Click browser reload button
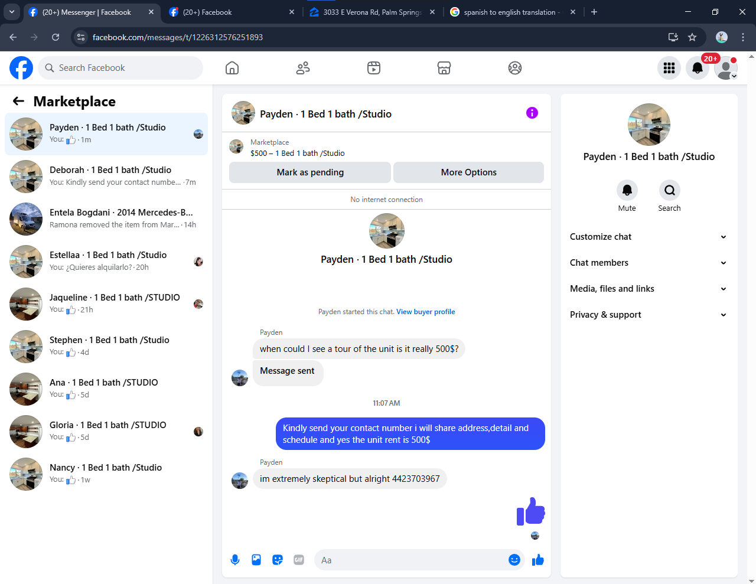756x584 pixels. point(56,37)
